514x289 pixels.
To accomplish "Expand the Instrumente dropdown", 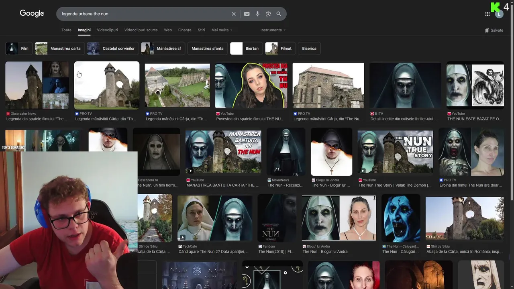I will [x=273, y=30].
